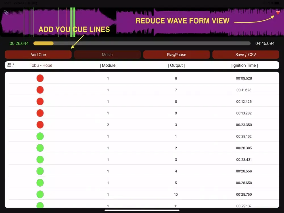Toggle playback with Play/Pause
The image size is (284, 213).
pos(177,55)
